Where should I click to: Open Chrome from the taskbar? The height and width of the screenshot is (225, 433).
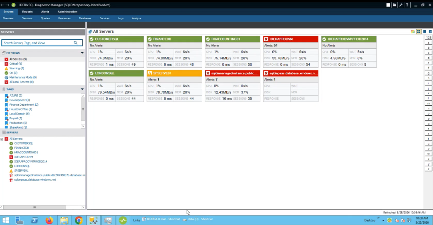(79, 220)
